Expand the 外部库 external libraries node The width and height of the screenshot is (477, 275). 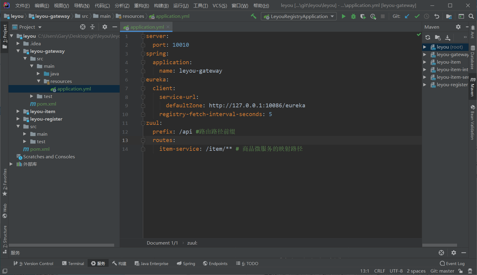click(x=11, y=164)
